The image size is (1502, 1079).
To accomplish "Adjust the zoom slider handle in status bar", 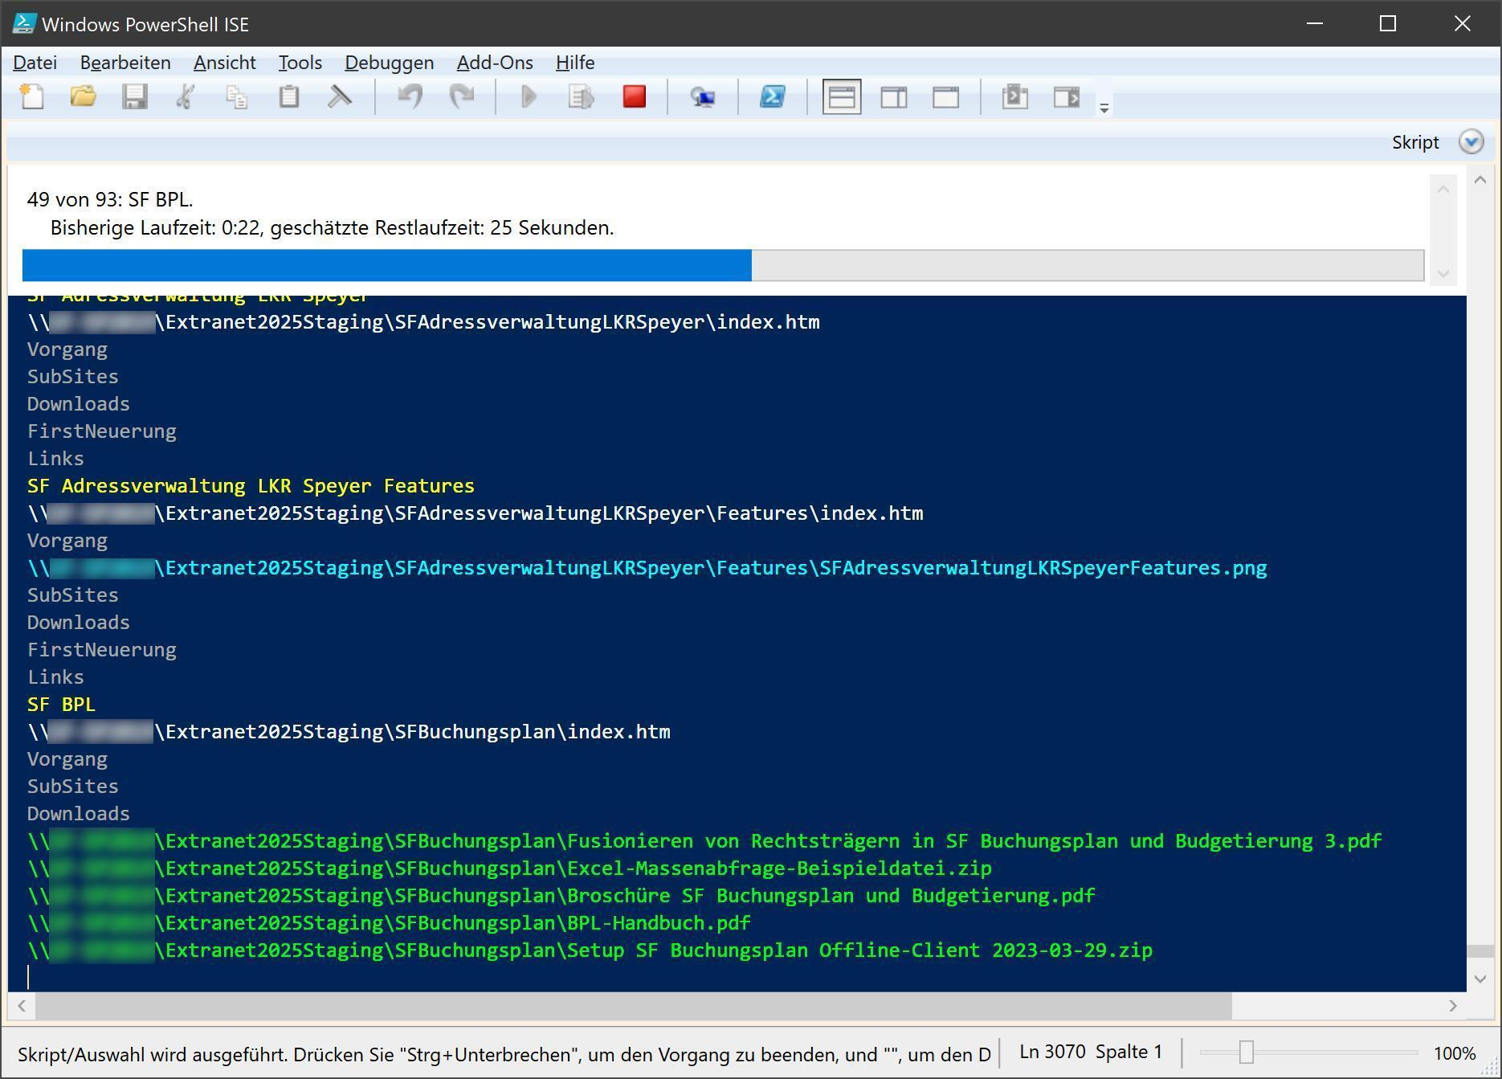I will (x=1246, y=1052).
